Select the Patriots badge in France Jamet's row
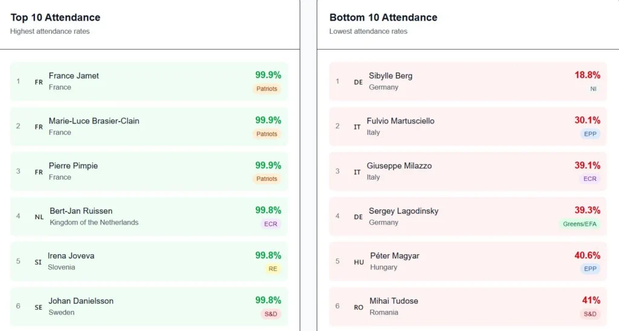This screenshot has width=619, height=331. click(267, 89)
